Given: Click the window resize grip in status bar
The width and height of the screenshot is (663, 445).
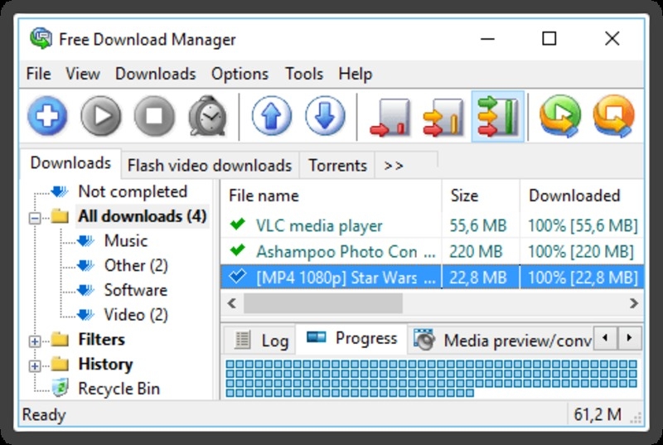Looking at the screenshot, I should (x=636, y=418).
